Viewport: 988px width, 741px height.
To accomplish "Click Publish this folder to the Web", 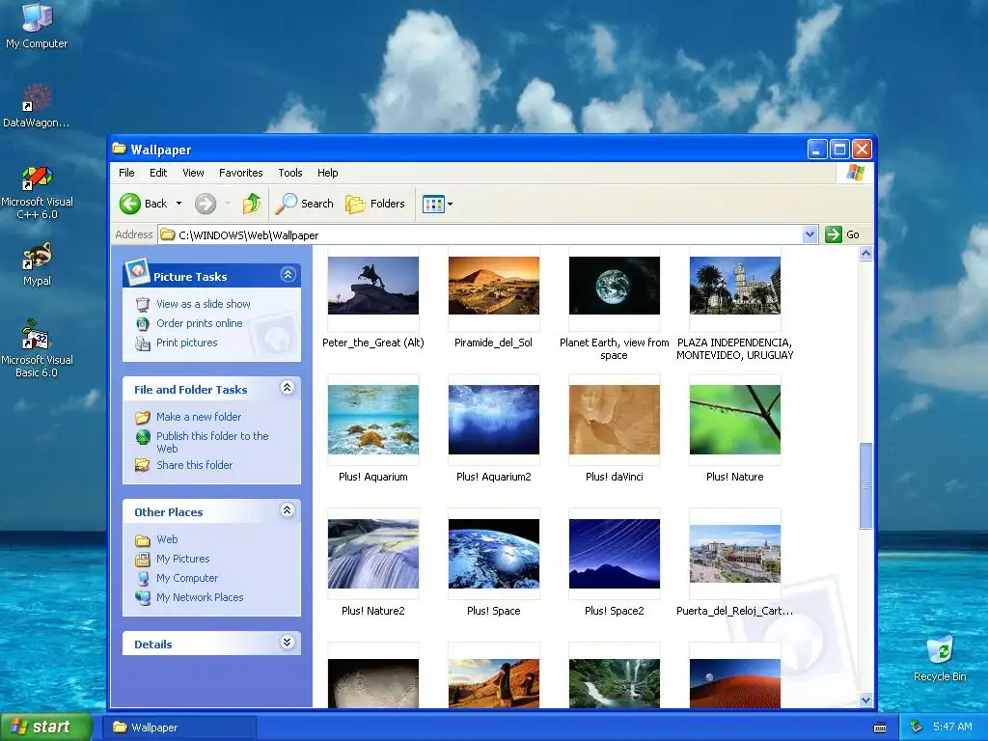I will pos(212,442).
